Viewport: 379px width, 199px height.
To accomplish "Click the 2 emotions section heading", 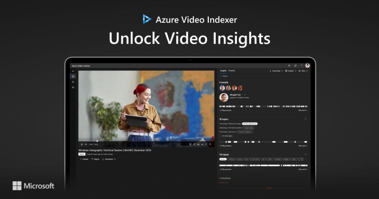I will point(225,178).
